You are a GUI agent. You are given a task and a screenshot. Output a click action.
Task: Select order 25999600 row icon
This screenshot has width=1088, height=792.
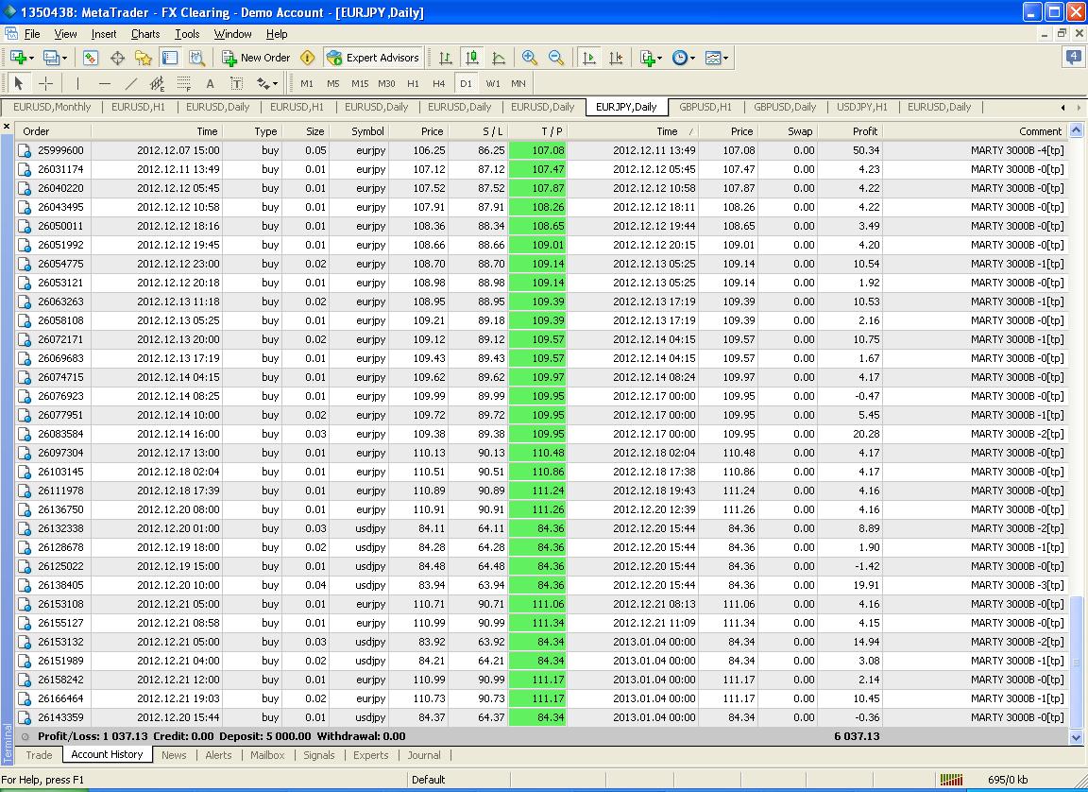[x=25, y=150]
